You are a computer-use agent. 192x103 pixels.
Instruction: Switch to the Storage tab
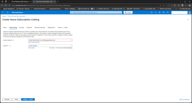[x=22, y=28]
